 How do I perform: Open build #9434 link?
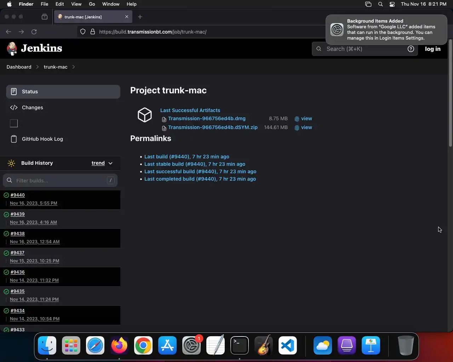18,311
